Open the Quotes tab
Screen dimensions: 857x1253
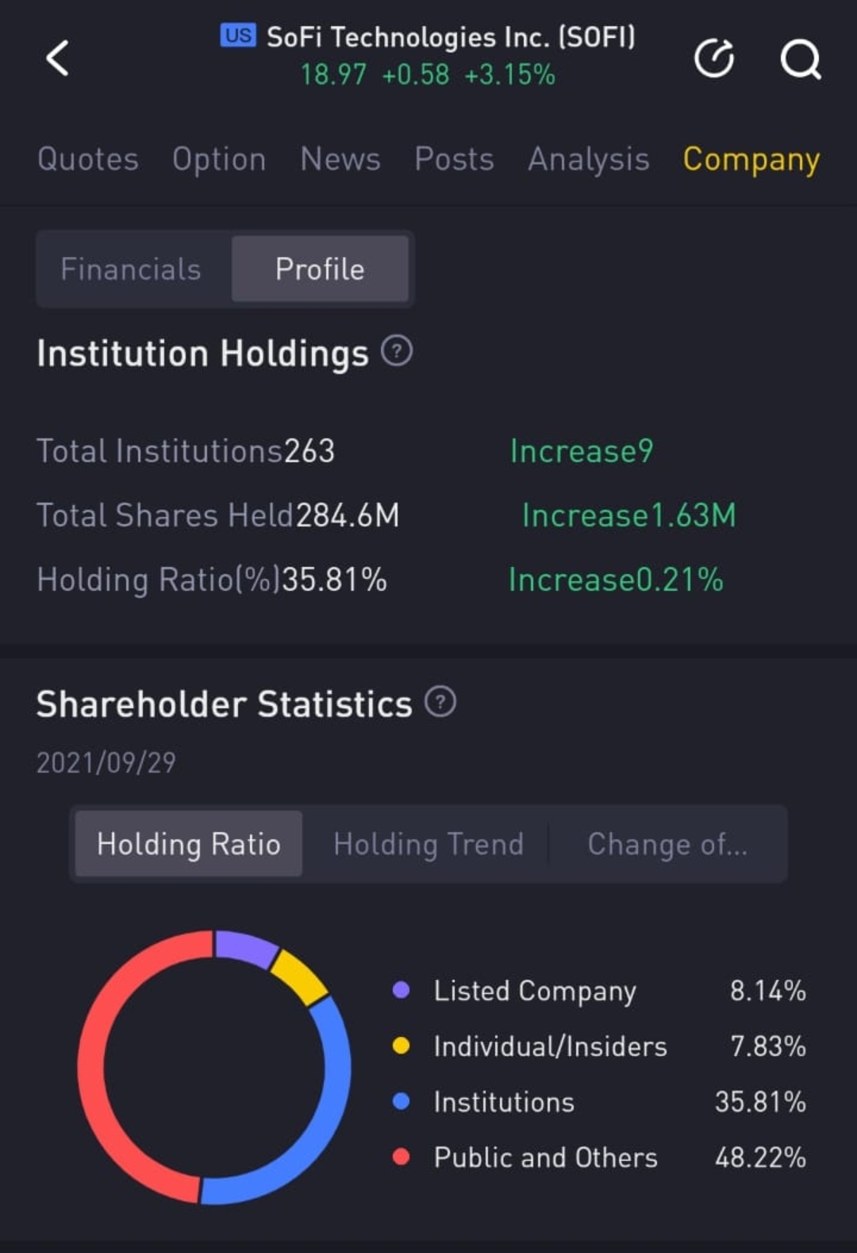88,159
